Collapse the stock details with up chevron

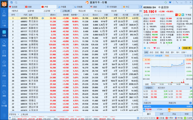168,45
